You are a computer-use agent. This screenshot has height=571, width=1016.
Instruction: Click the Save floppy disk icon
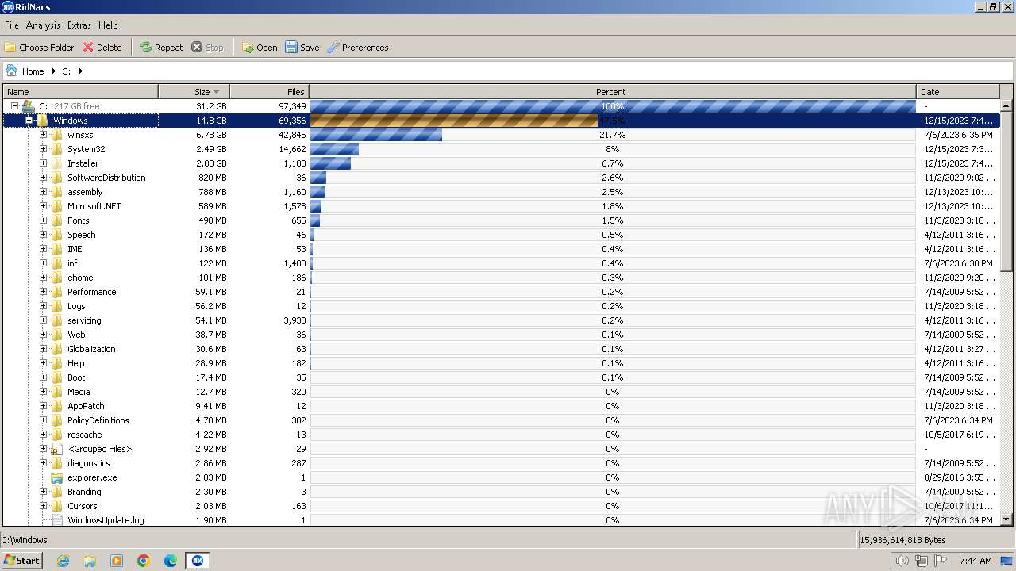click(x=291, y=48)
